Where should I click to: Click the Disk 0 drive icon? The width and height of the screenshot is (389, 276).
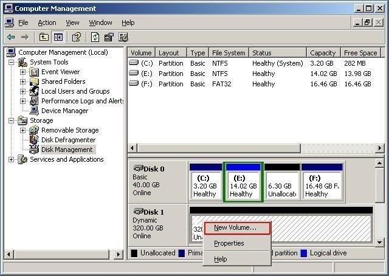pos(139,168)
